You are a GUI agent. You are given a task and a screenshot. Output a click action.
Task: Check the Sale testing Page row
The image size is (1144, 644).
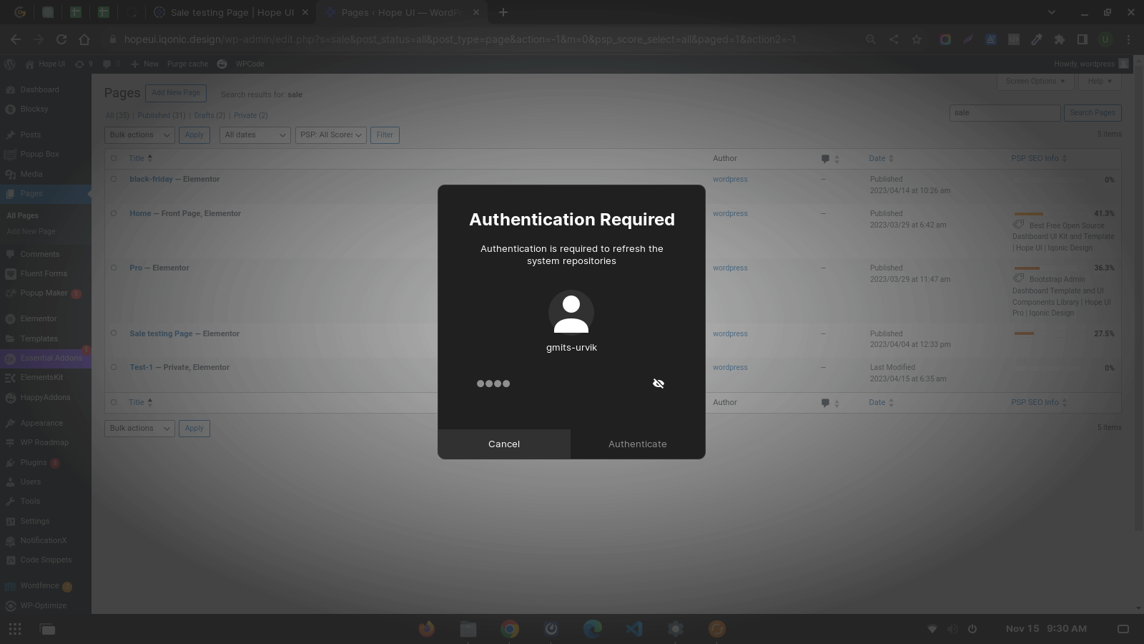[114, 333]
